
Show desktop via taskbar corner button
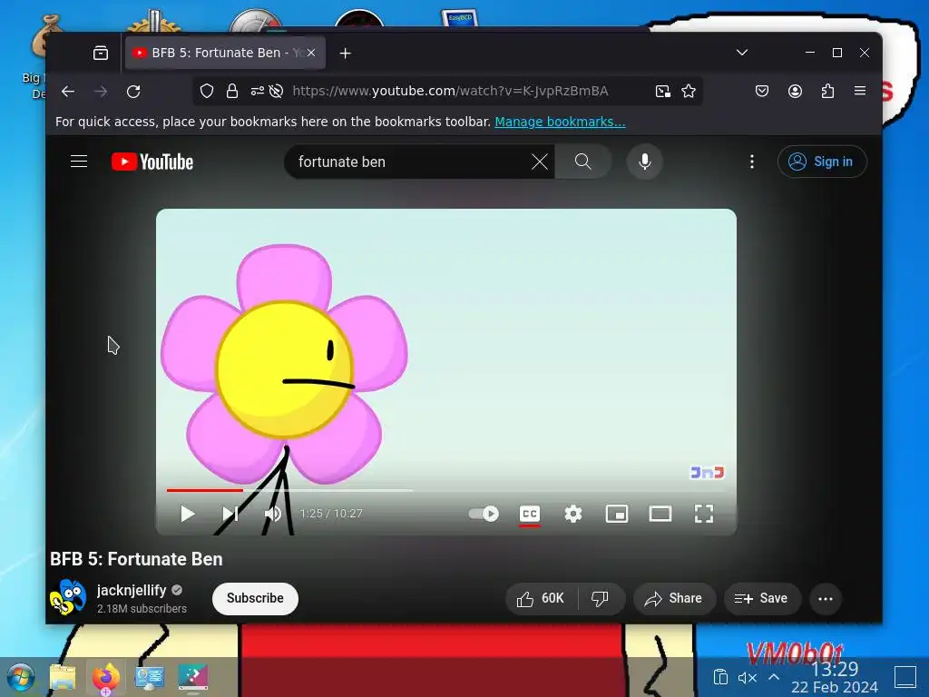click(x=905, y=677)
